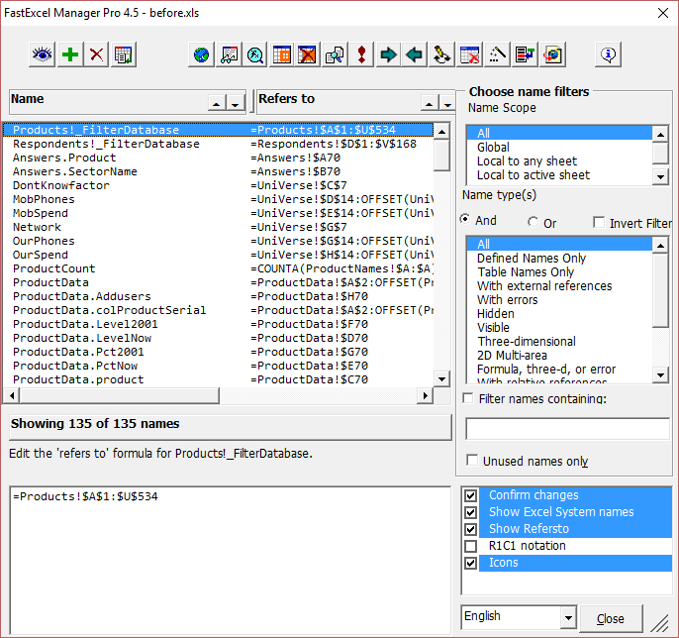The height and width of the screenshot is (638, 679).
Task: Select the And radio button
Action: (465, 219)
